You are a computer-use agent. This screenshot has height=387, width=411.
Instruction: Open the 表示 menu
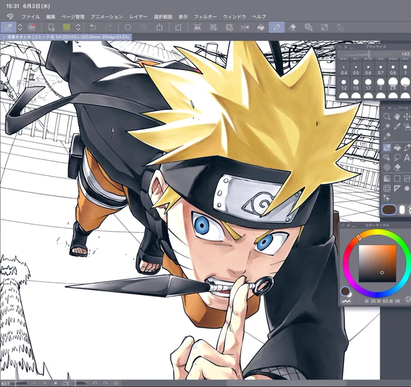tap(183, 17)
